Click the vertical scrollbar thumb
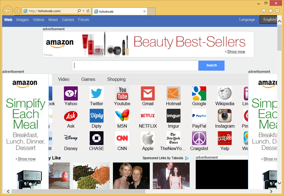Image resolution: width=284 pixels, height=196 pixels. 279,37
